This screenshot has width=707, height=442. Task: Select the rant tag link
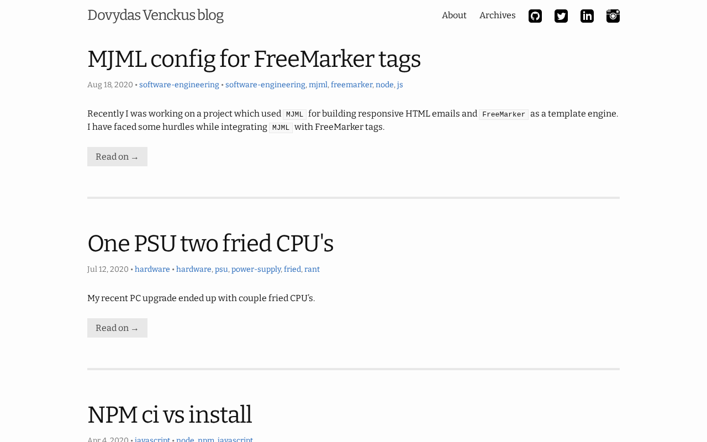click(312, 270)
